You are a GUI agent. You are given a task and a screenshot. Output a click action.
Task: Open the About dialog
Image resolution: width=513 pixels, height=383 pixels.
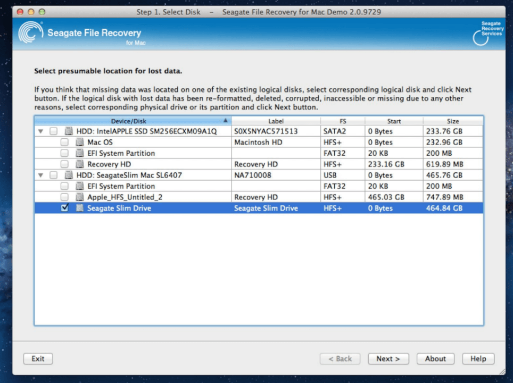pyautogui.click(x=435, y=359)
